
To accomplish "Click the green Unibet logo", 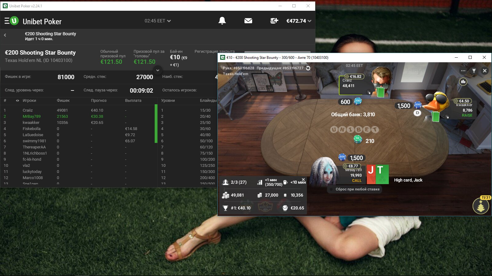I will 14,21.
